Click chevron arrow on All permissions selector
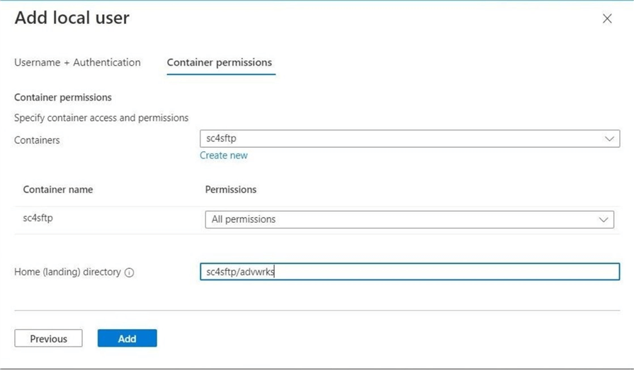Screen dimensions: 634x370 (x=604, y=219)
